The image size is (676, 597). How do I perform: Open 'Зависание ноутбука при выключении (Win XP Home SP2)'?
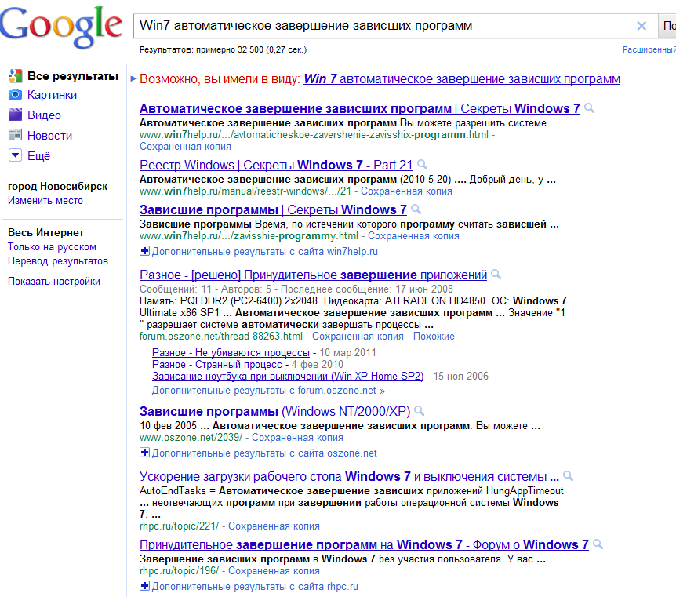pyautogui.click(x=288, y=376)
